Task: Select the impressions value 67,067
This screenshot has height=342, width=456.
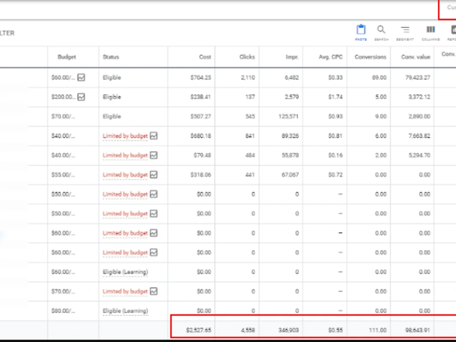Action: click(290, 175)
